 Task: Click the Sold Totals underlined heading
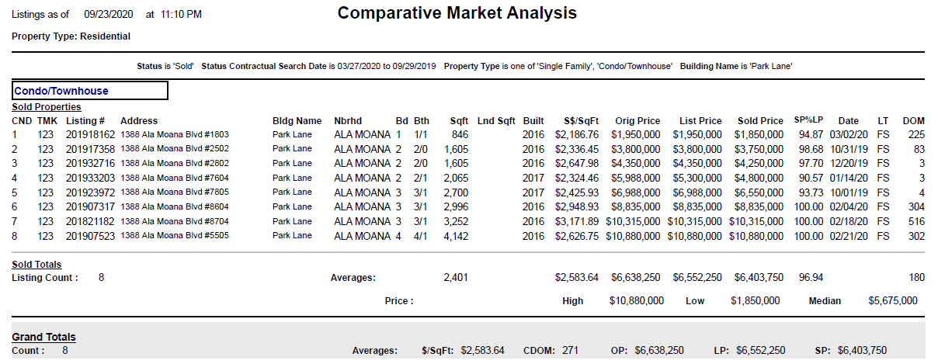pyautogui.click(x=36, y=265)
